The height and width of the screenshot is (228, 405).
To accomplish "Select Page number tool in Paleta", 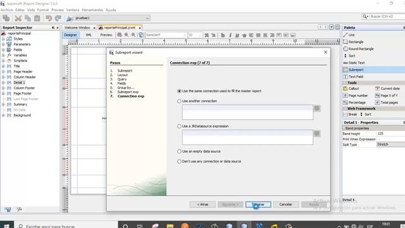I will (356, 96).
